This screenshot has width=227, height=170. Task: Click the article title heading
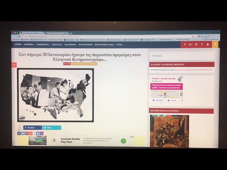pyautogui.click(x=80, y=57)
